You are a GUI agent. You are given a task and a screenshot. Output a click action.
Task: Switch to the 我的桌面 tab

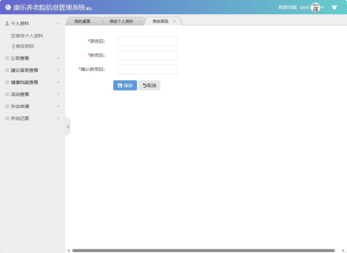pyautogui.click(x=83, y=21)
